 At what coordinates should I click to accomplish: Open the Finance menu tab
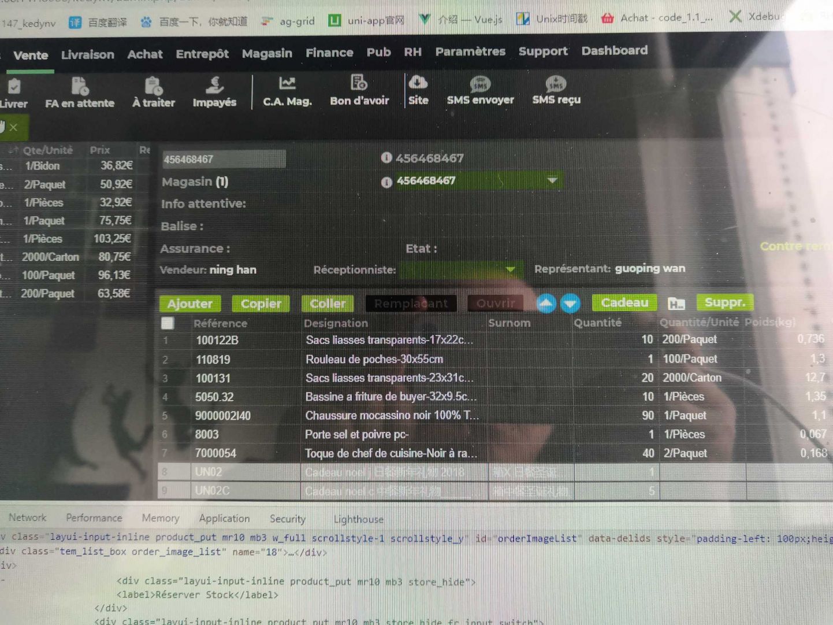click(x=329, y=53)
